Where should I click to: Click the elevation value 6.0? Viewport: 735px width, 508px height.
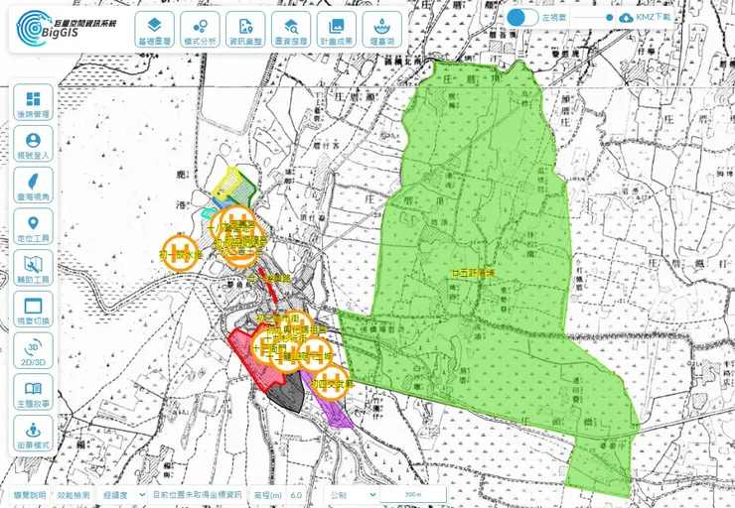pyautogui.click(x=296, y=495)
